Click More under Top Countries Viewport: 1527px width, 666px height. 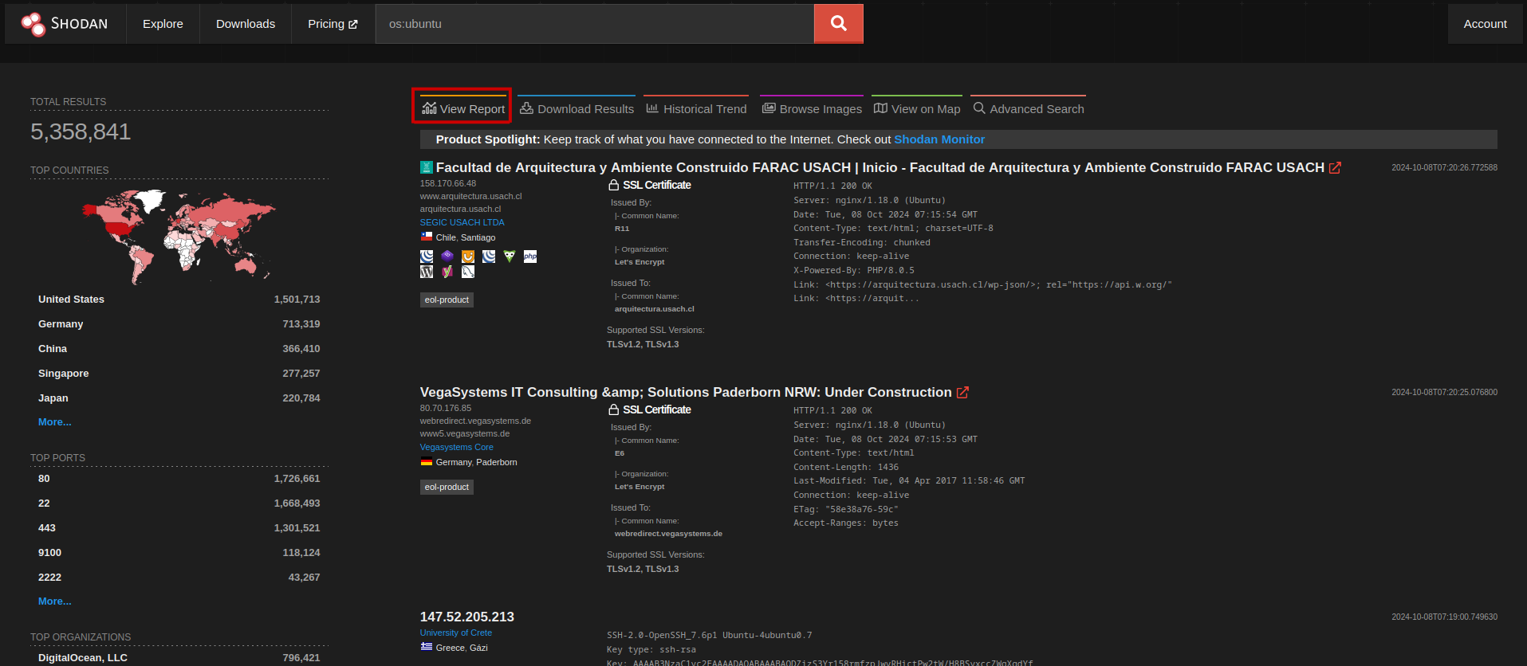point(55,422)
